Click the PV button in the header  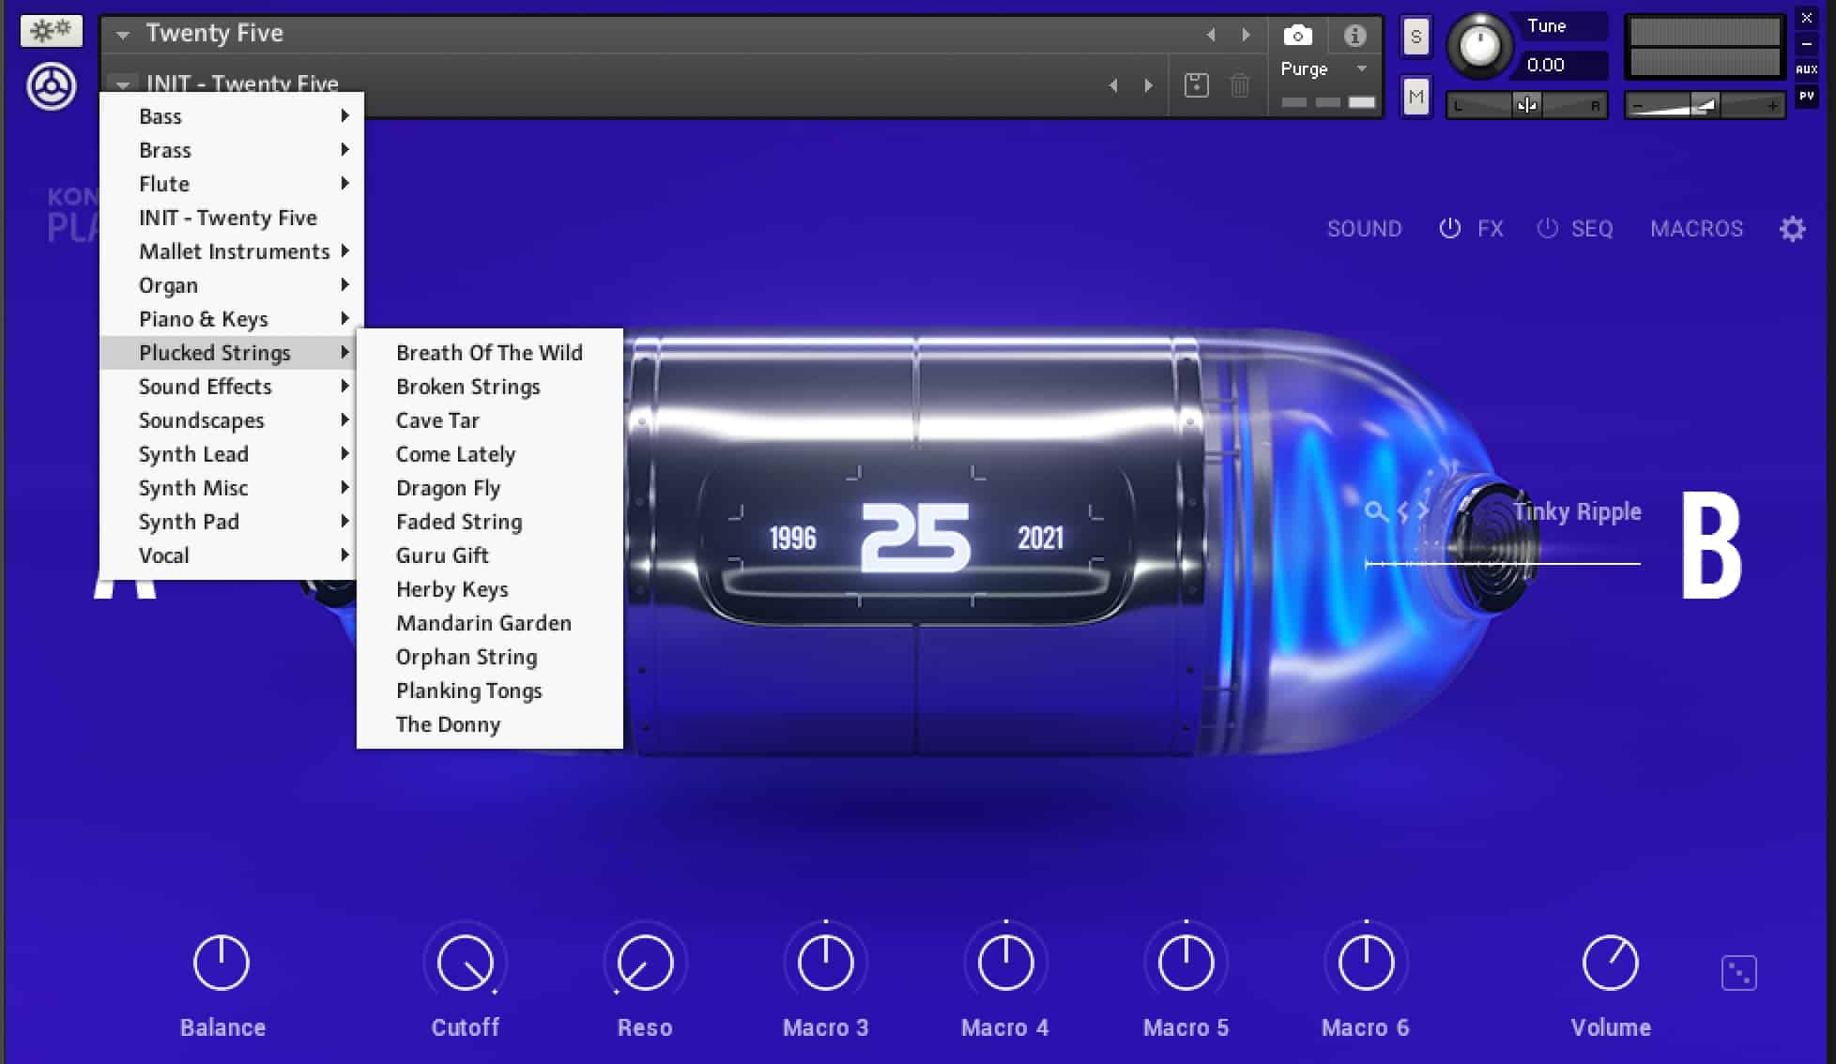(1806, 96)
